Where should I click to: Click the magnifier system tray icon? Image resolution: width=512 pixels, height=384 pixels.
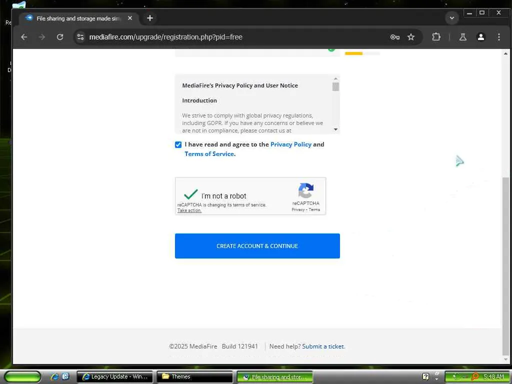[x=475, y=376]
